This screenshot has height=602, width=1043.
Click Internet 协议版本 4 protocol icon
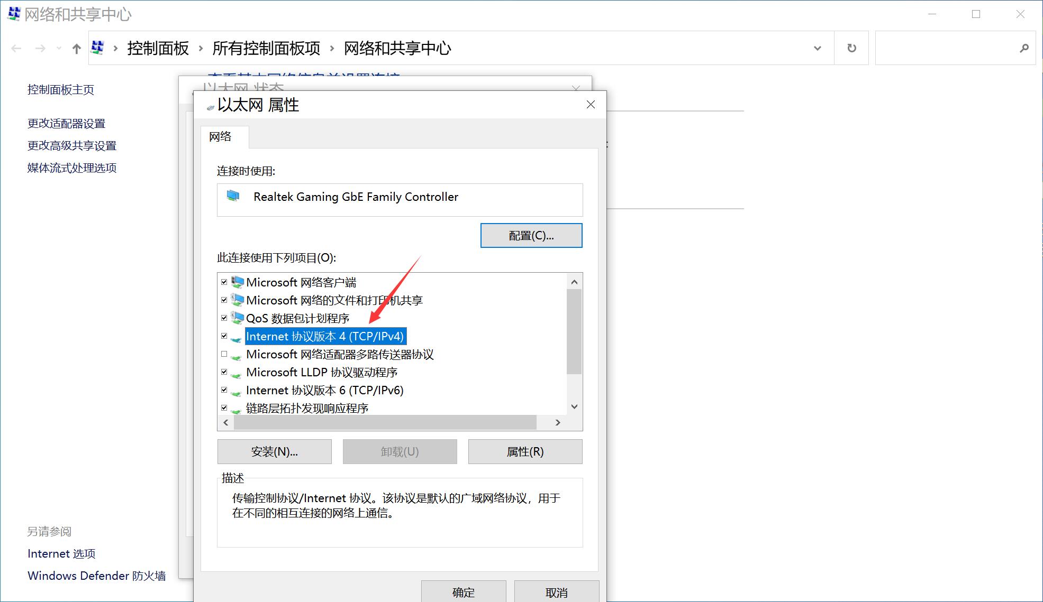237,338
